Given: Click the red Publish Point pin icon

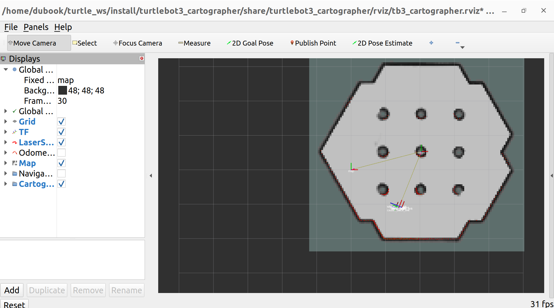Looking at the screenshot, I should point(292,43).
